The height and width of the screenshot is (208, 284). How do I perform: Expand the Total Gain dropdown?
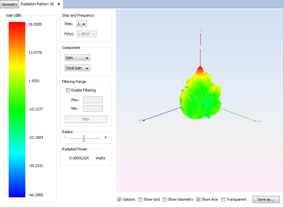click(x=77, y=68)
